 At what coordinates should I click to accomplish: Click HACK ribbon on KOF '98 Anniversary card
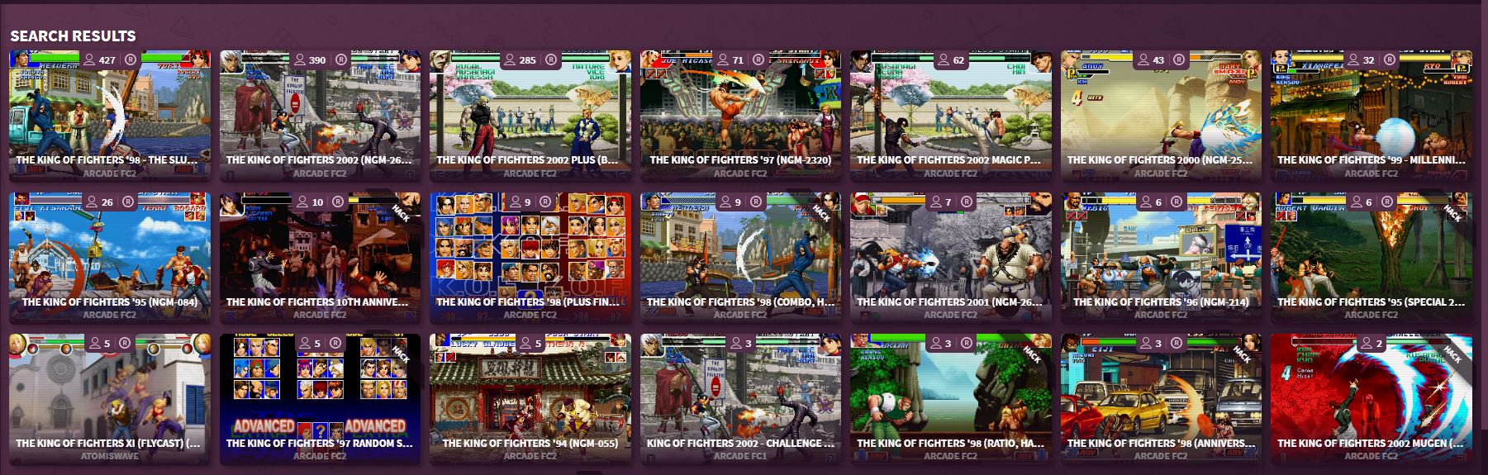[x=1243, y=354]
